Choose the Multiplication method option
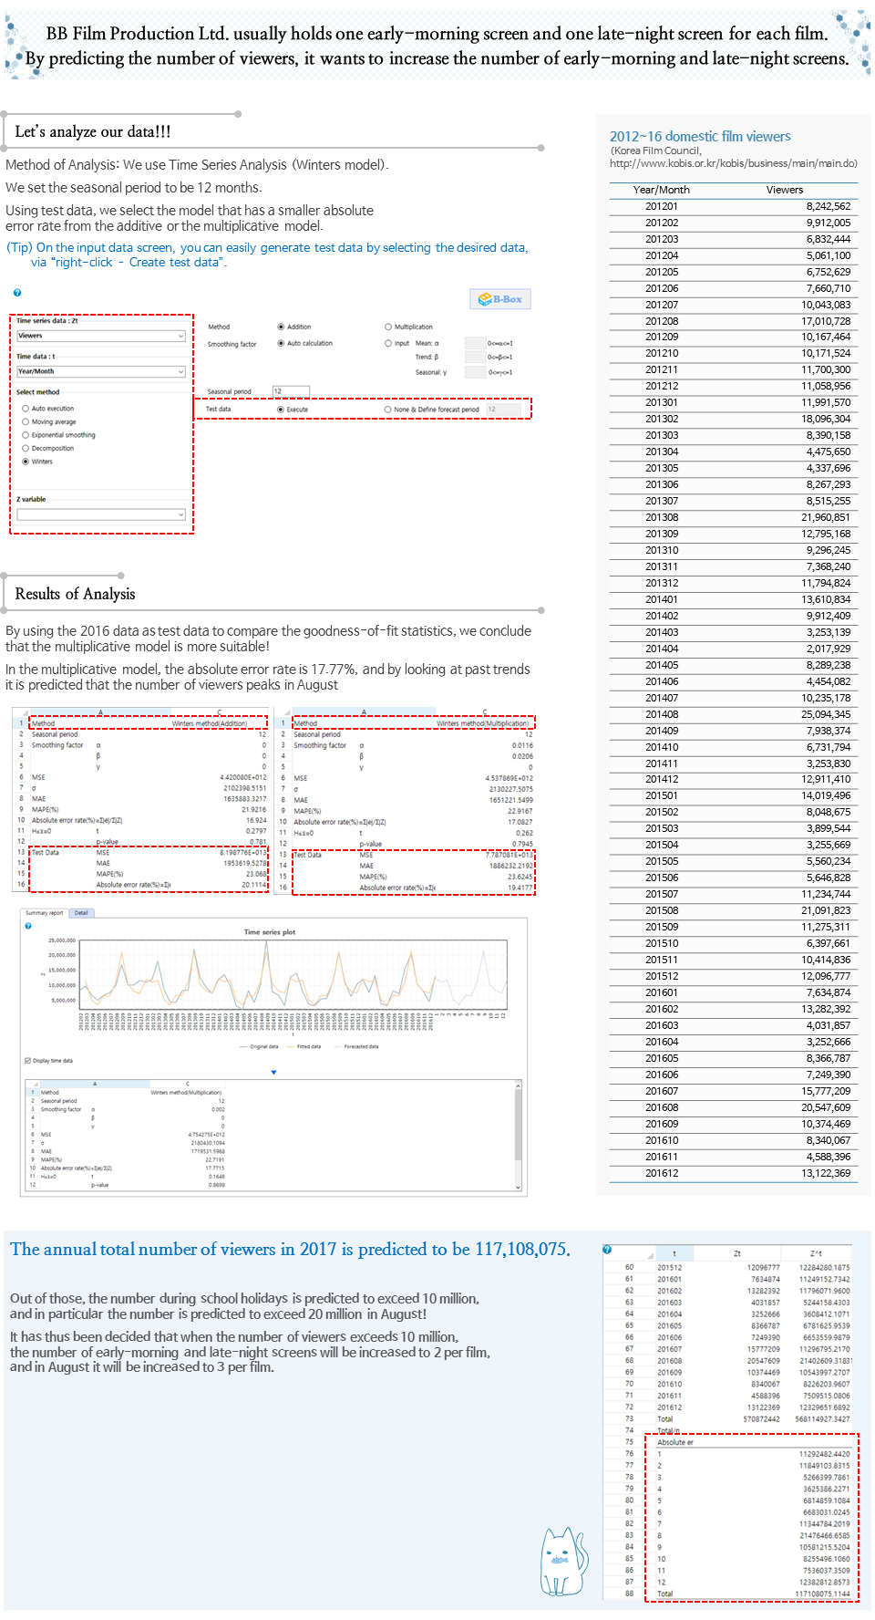The width and height of the screenshot is (875, 1620). click(388, 327)
